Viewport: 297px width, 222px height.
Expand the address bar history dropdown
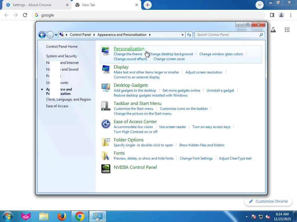tap(182, 35)
